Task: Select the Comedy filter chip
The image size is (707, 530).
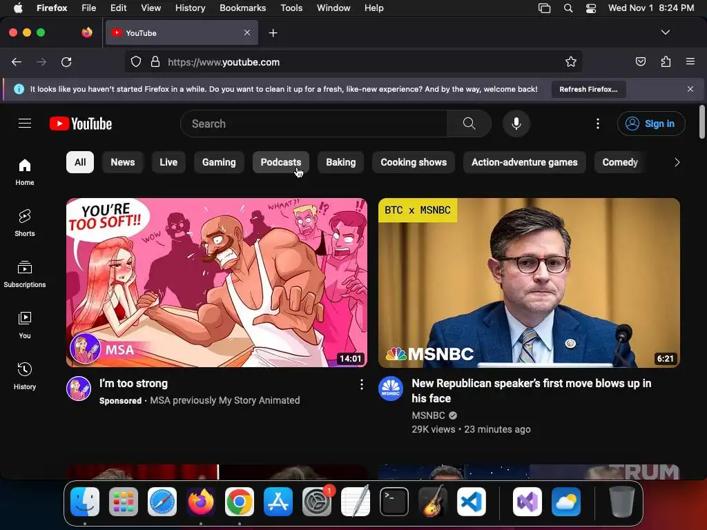Action: click(620, 162)
